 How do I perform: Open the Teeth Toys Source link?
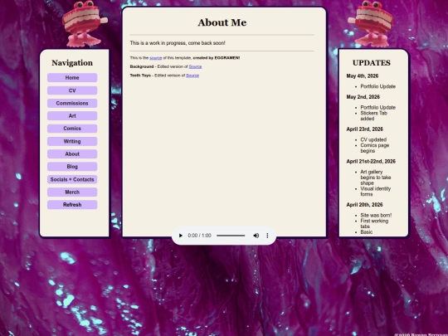192,75
